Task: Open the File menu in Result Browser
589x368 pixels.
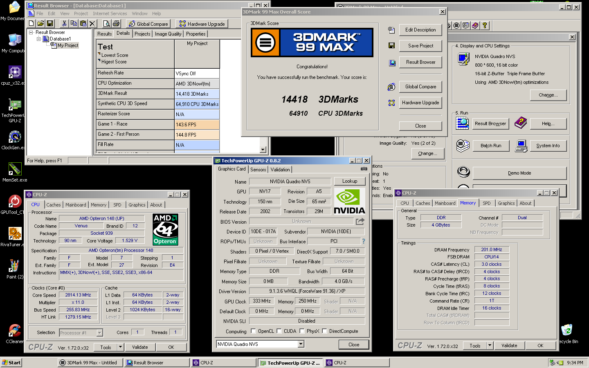Action: coord(40,13)
